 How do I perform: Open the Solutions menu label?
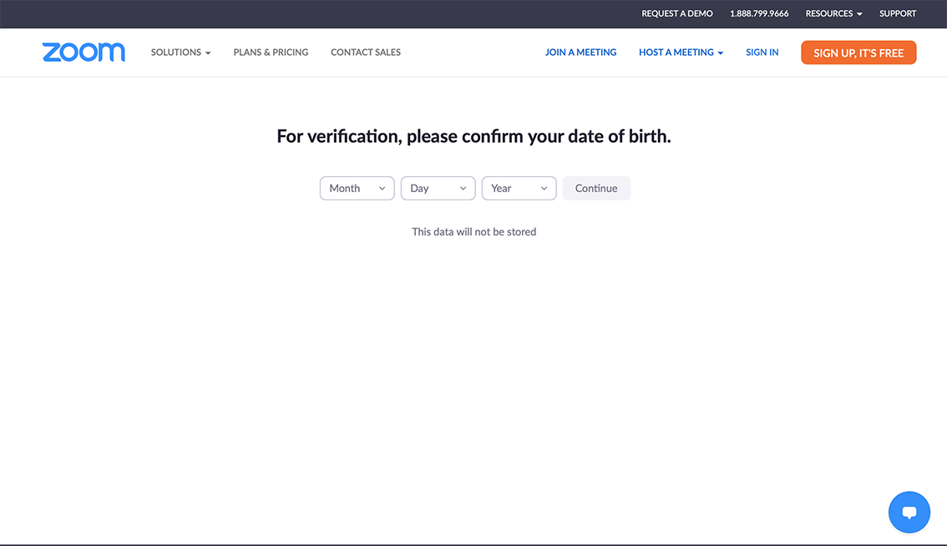point(175,52)
